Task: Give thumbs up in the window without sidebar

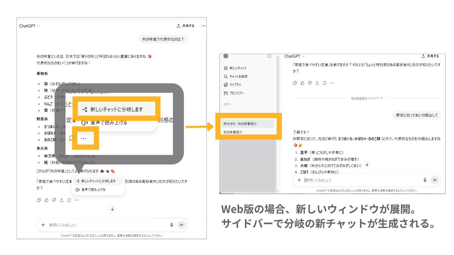Action: pyautogui.click(x=47, y=200)
